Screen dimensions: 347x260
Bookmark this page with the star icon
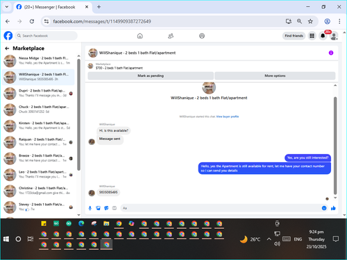(310, 21)
